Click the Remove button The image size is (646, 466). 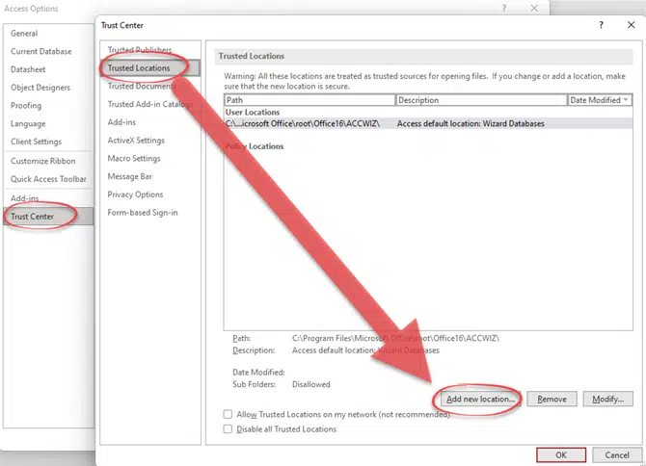pyautogui.click(x=552, y=399)
